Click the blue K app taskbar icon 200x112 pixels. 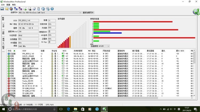[x=97, y=109]
